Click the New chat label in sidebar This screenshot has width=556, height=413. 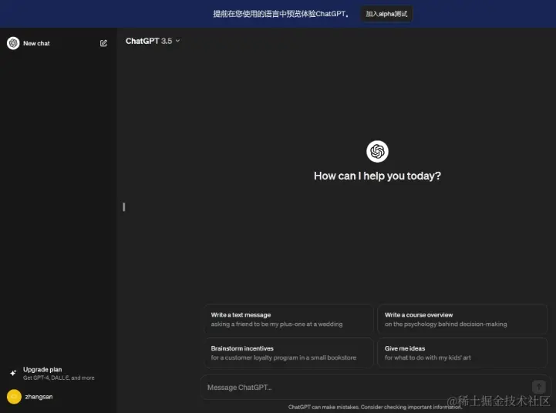tap(36, 43)
